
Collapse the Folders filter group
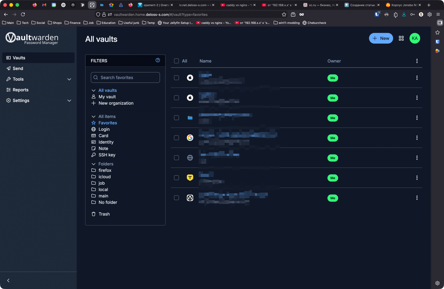point(93,164)
